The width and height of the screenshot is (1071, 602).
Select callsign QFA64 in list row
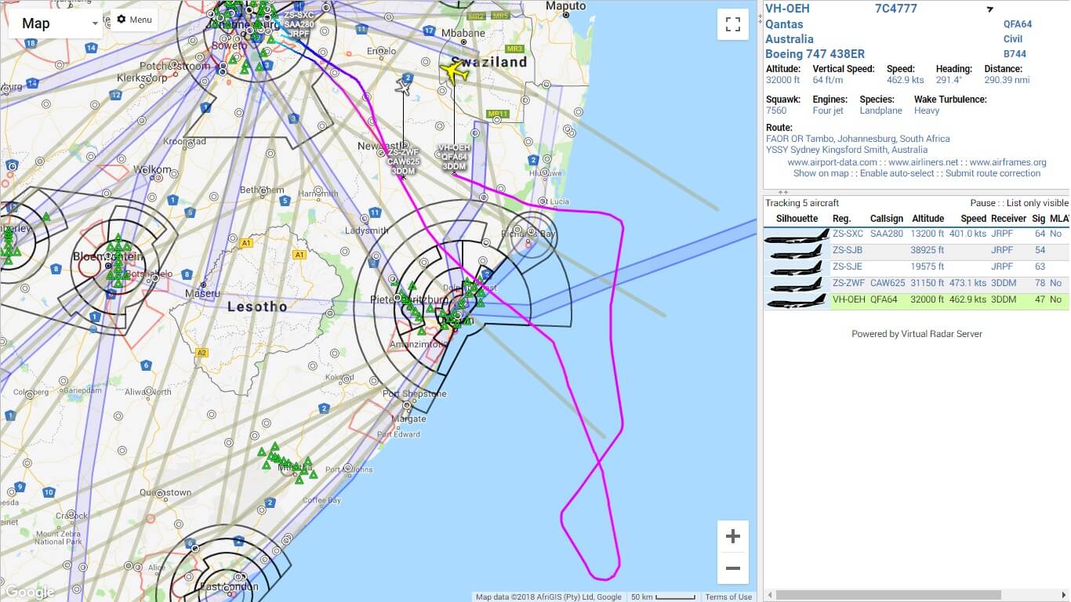click(x=884, y=299)
